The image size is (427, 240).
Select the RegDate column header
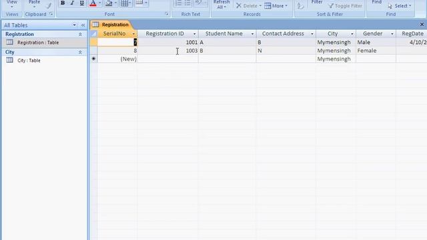(412, 34)
